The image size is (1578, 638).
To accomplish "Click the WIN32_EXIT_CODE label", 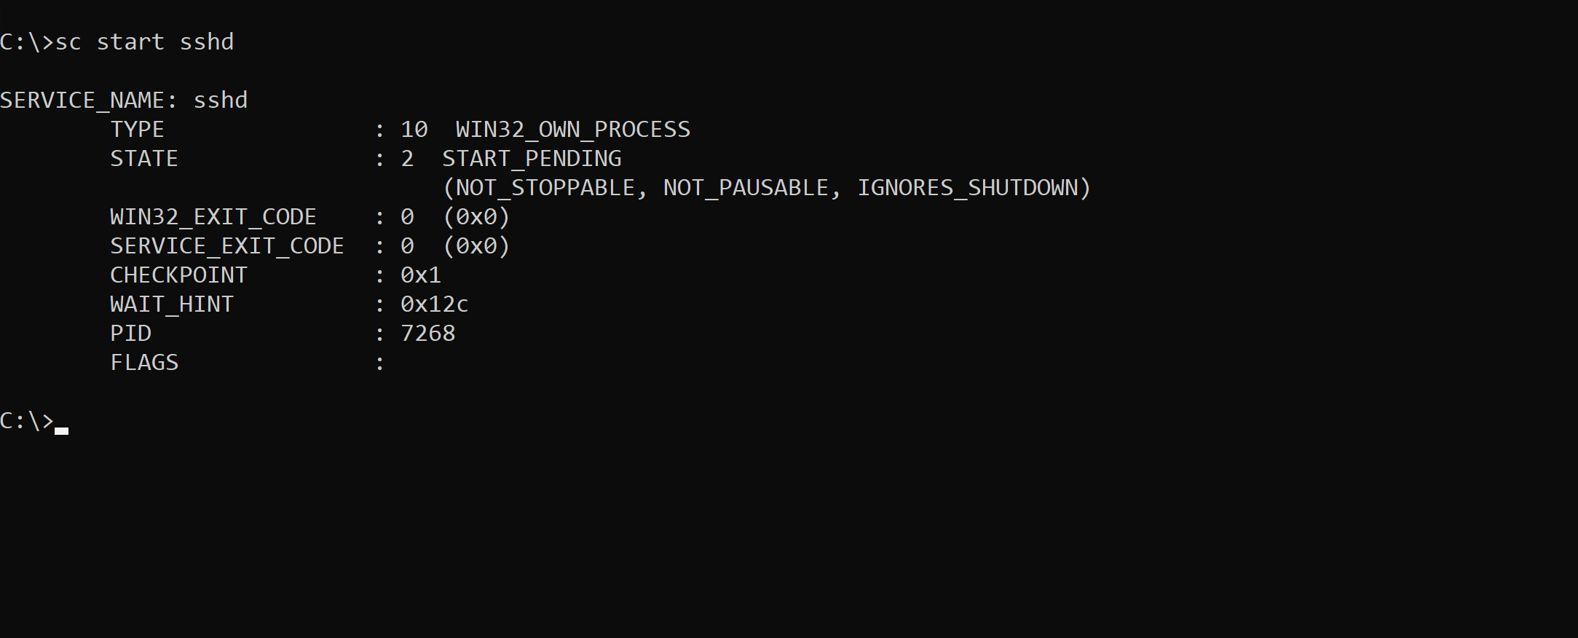I will coord(213,217).
